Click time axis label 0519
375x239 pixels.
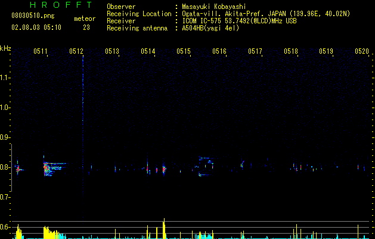[x=326, y=51]
